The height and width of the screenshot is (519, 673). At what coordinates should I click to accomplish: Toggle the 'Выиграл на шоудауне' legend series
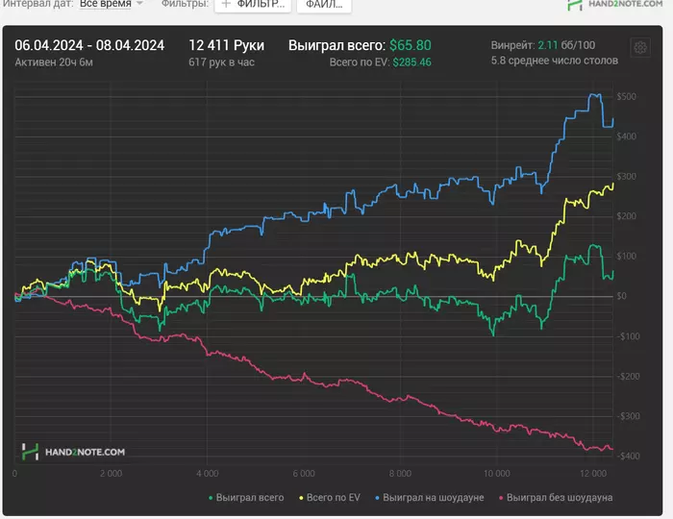[430, 498]
